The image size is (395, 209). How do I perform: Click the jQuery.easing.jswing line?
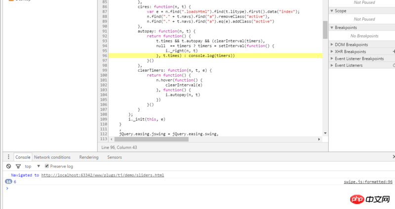(x=169, y=134)
